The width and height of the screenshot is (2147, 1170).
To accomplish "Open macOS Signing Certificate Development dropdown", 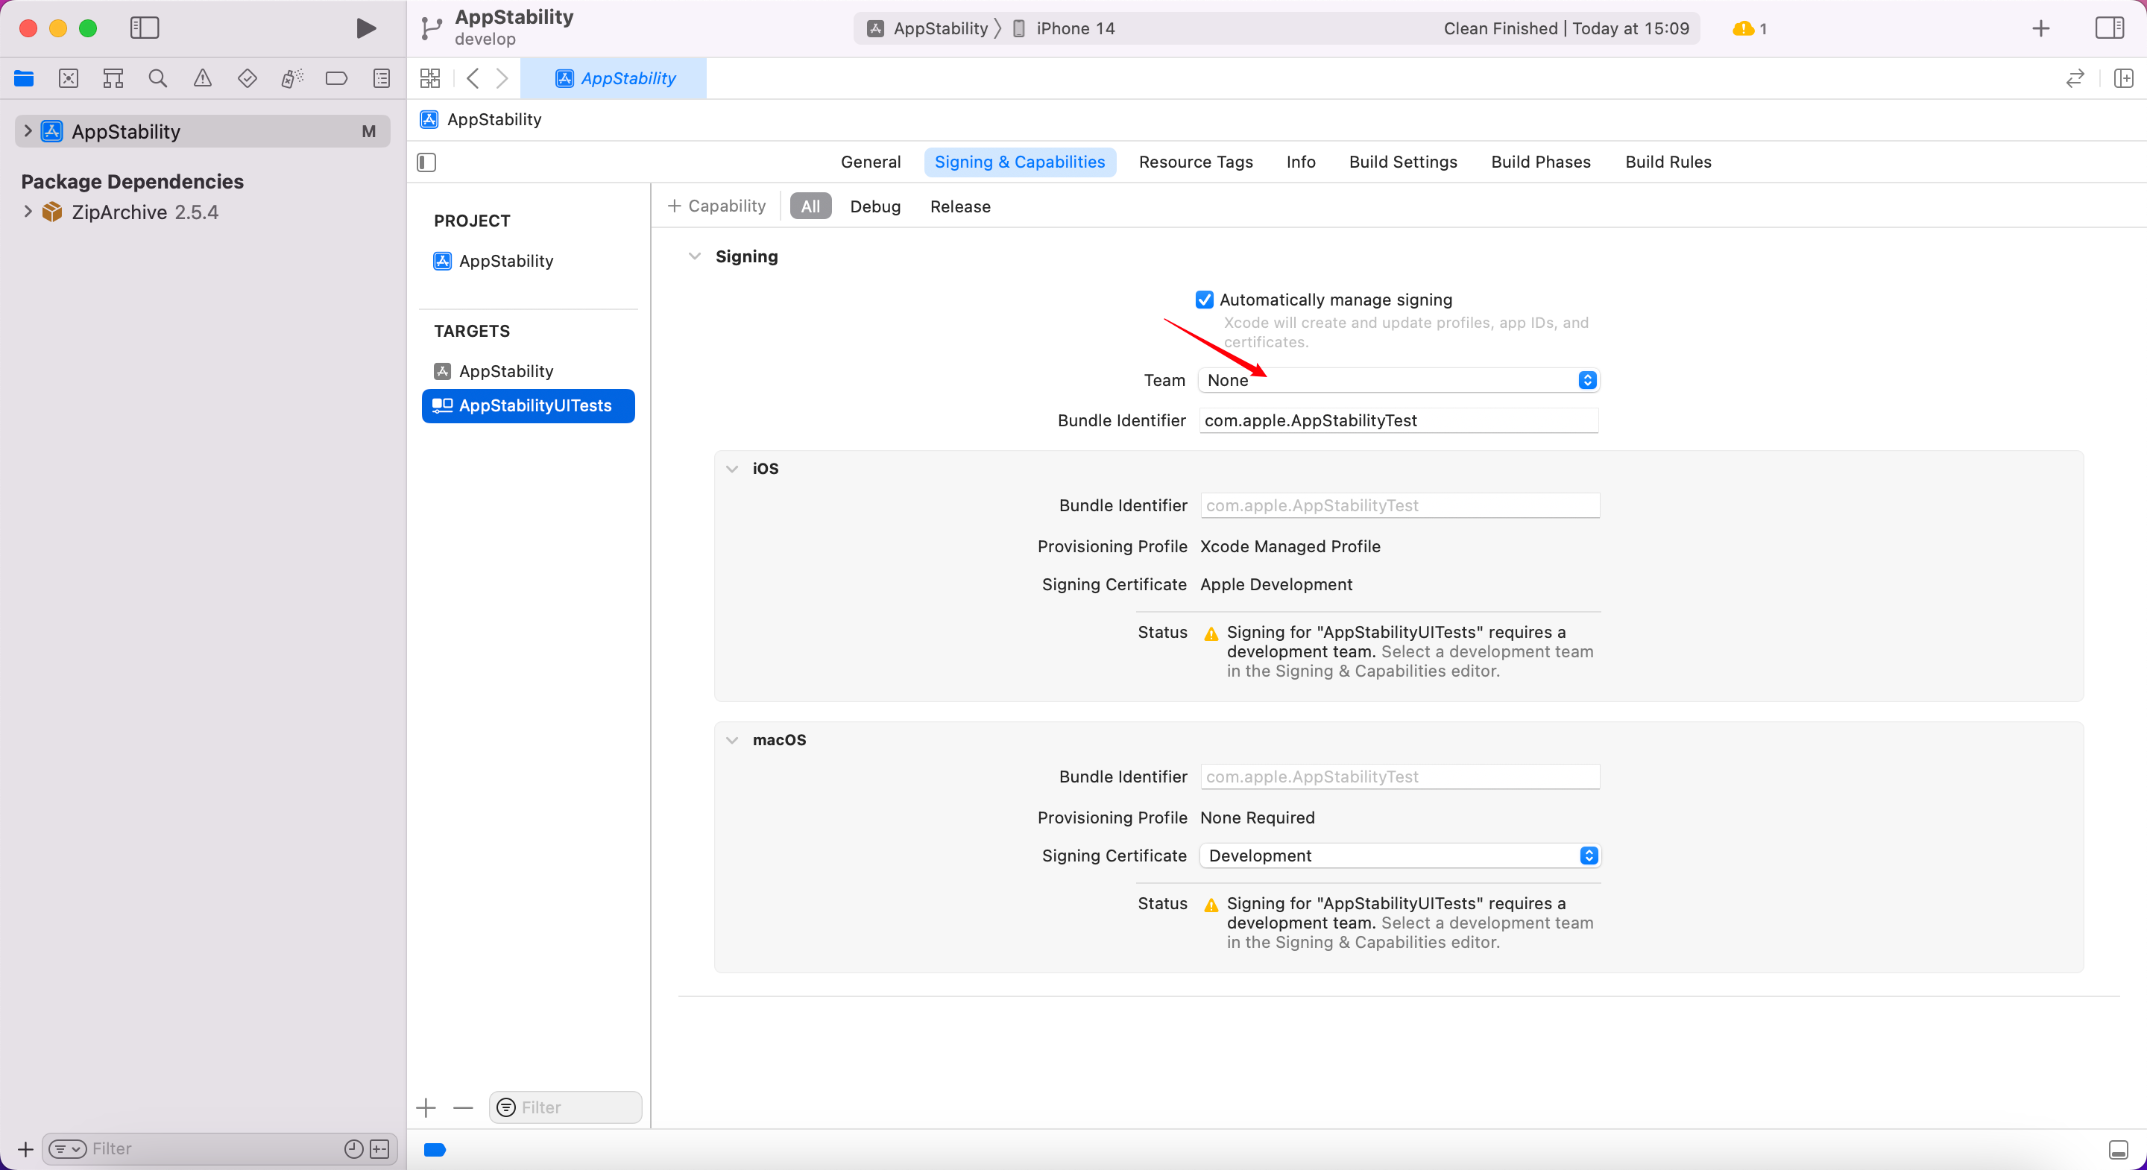I will [1399, 856].
